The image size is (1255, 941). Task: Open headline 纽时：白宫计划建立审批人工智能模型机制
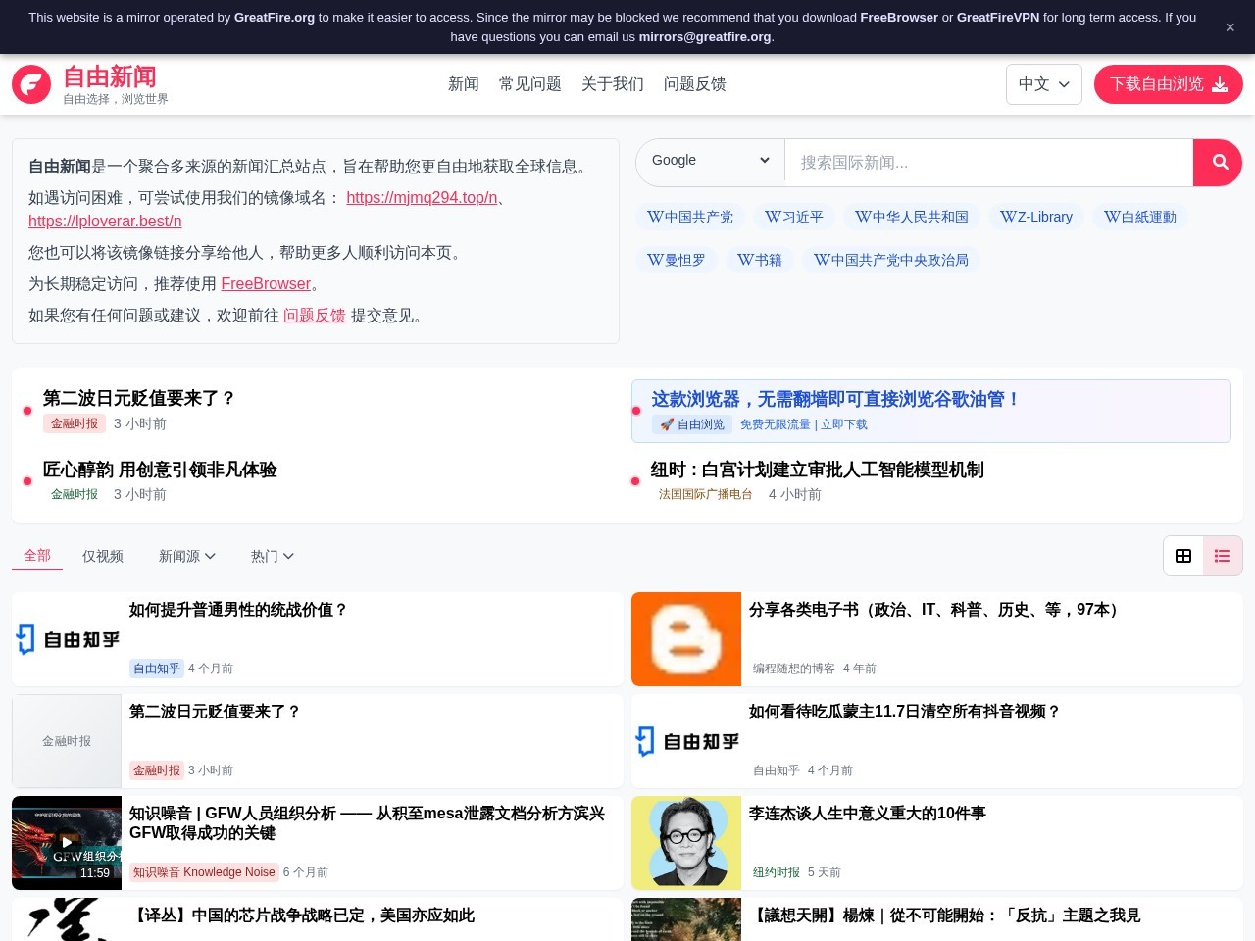pyautogui.click(x=818, y=470)
